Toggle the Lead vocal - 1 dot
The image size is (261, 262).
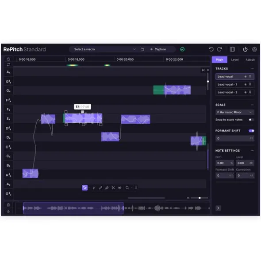[246, 84]
